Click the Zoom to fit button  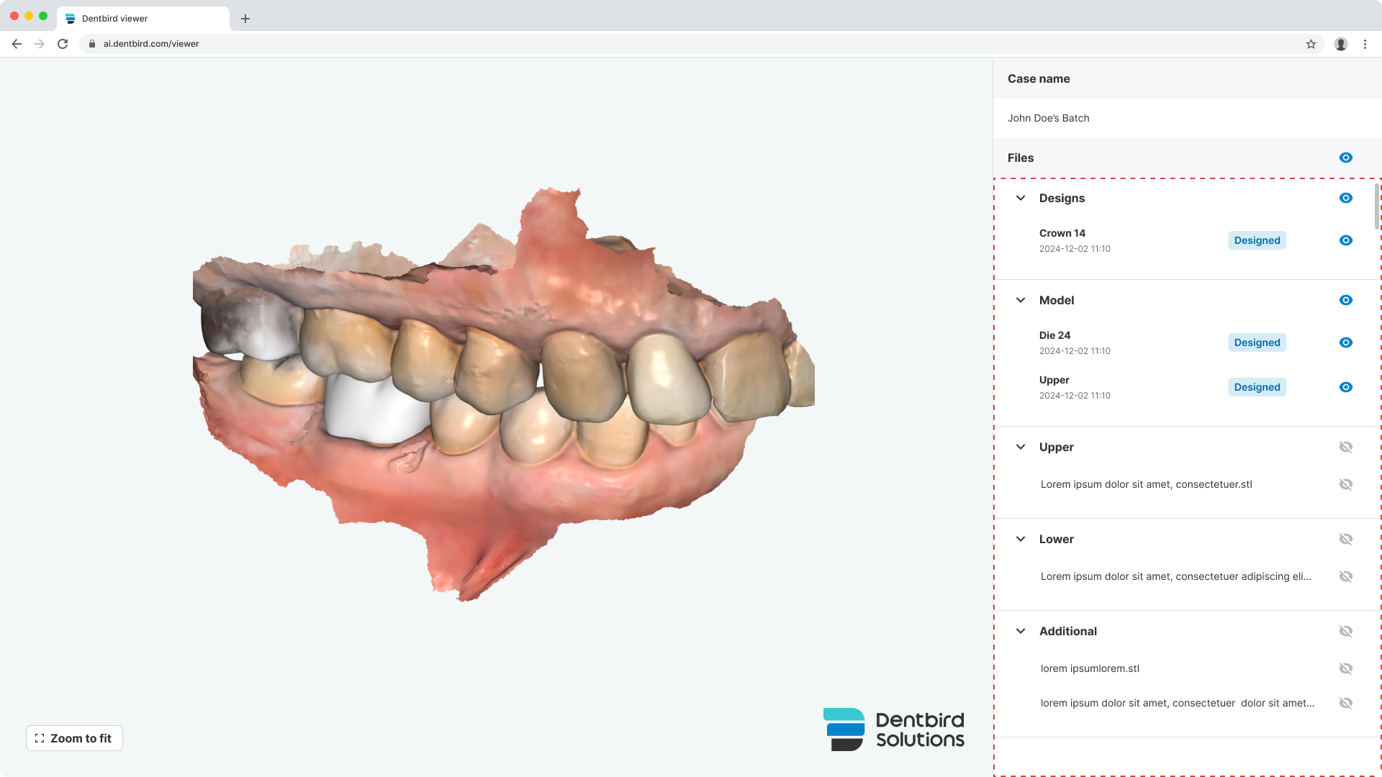tap(74, 738)
